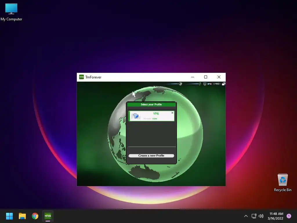Select the VM6 profile card

pos(151,116)
